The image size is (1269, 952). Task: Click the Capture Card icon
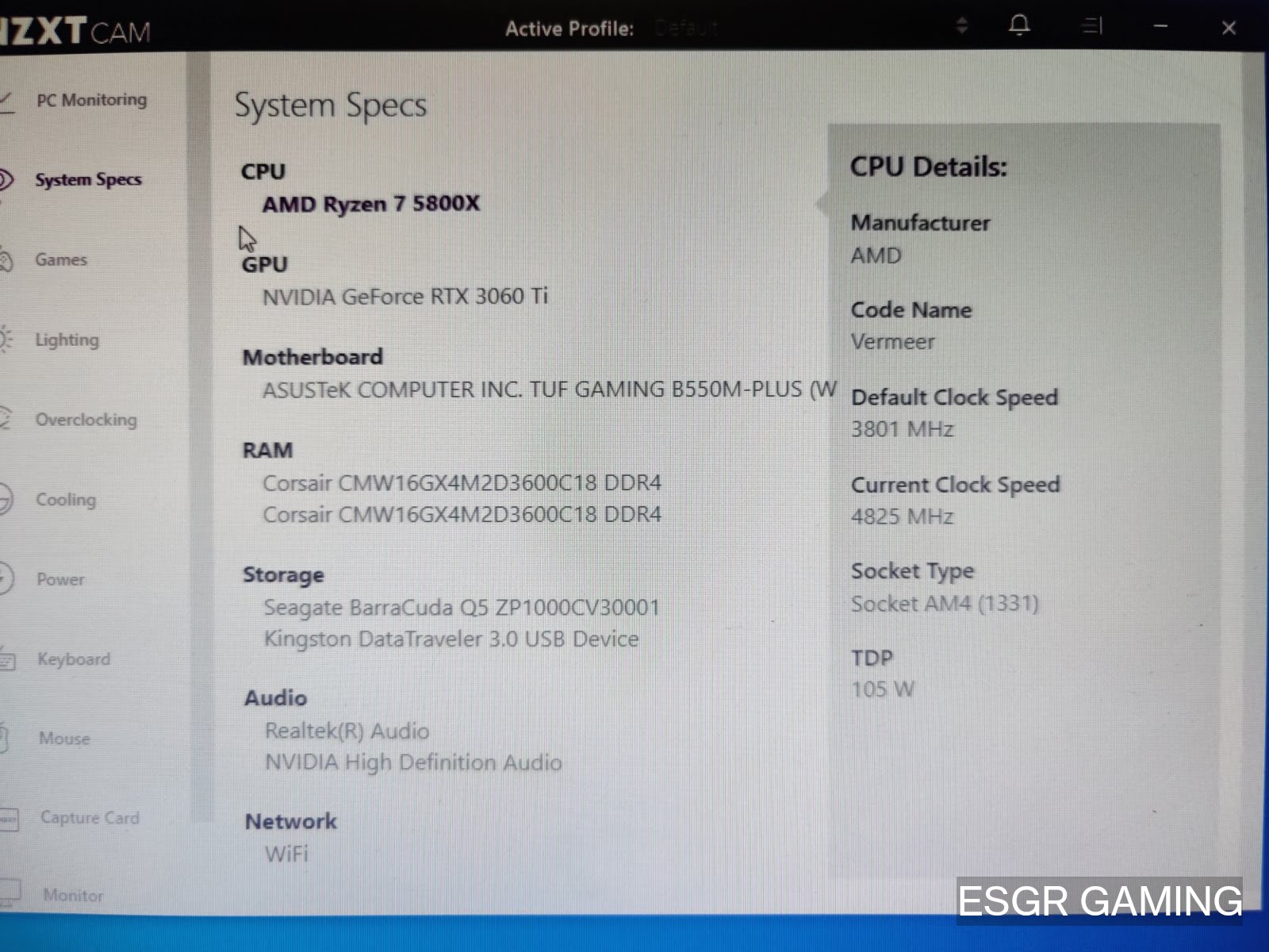coord(9,818)
